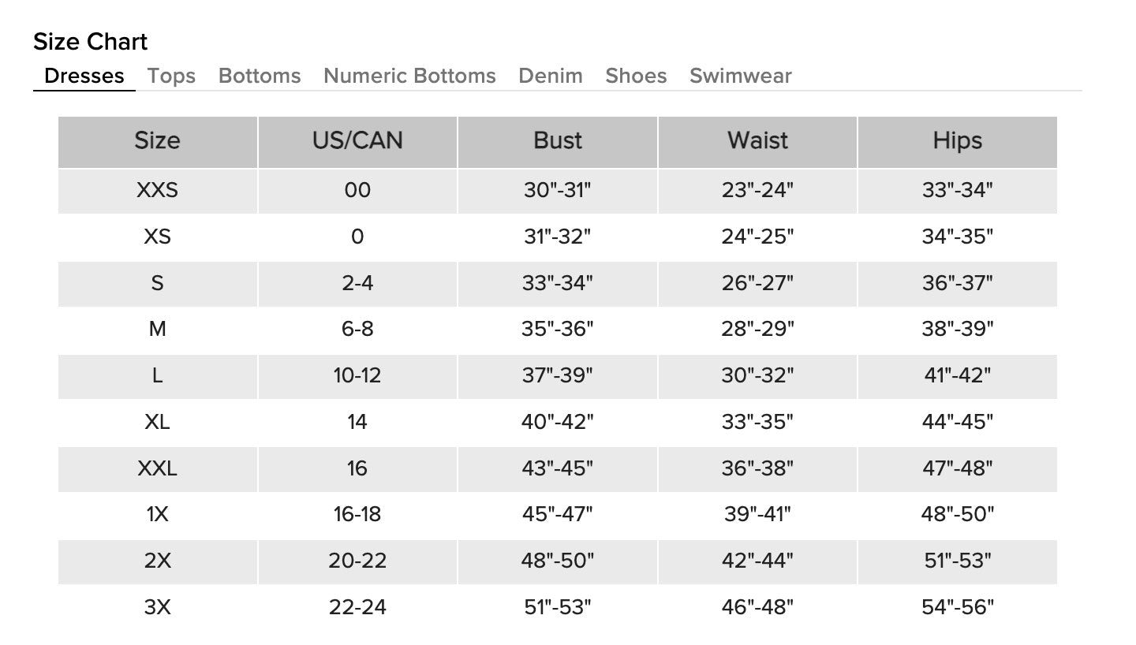The width and height of the screenshot is (1136, 645).
Task: Click the Hips column header
Action: tap(958, 141)
